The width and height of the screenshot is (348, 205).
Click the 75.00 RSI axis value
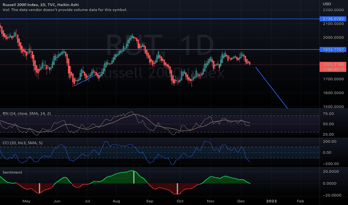328,114
